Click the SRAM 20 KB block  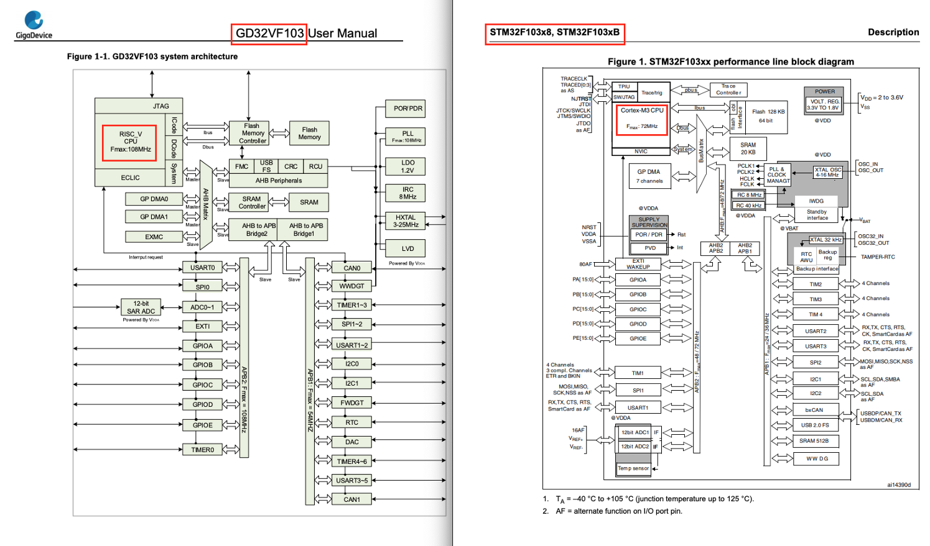tap(748, 148)
